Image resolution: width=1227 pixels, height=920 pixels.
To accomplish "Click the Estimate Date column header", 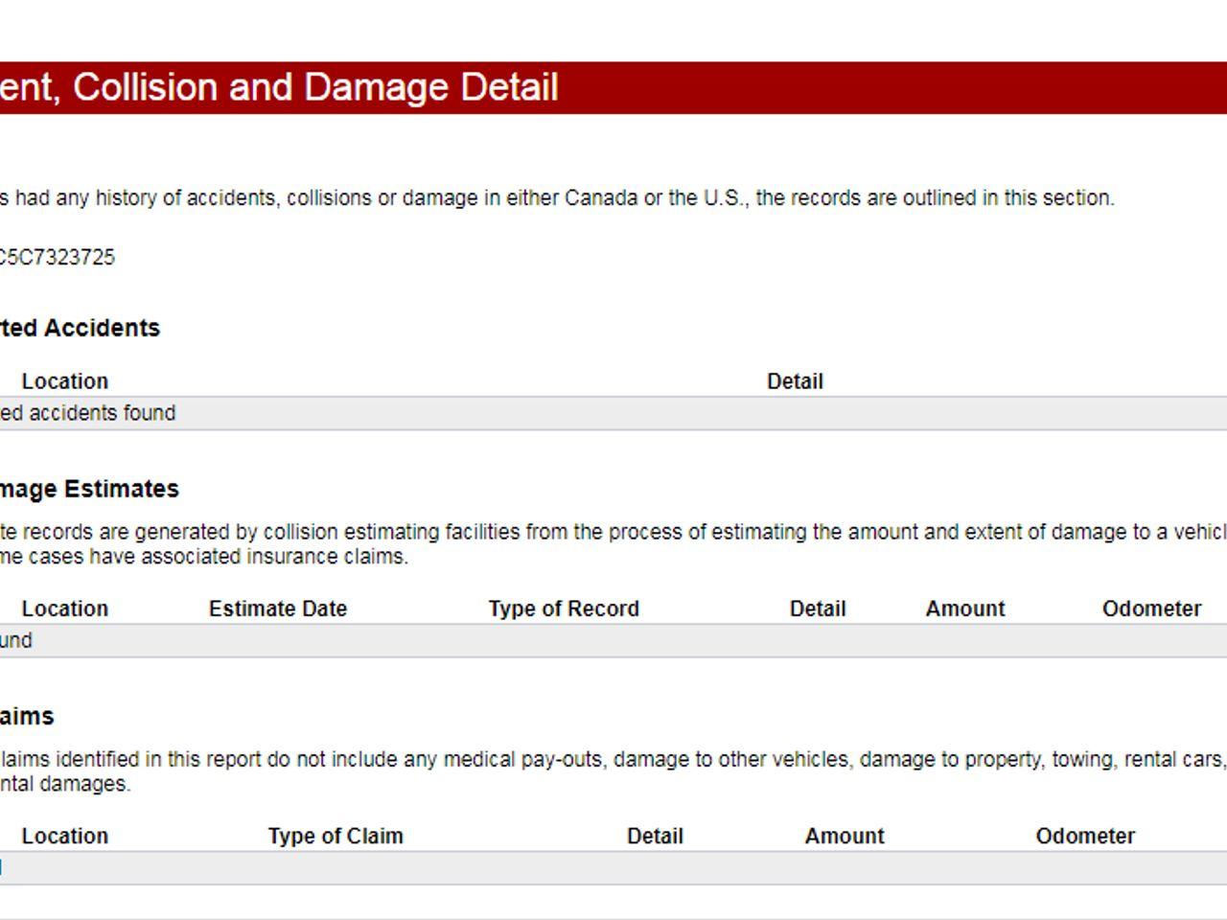I will tap(278, 609).
